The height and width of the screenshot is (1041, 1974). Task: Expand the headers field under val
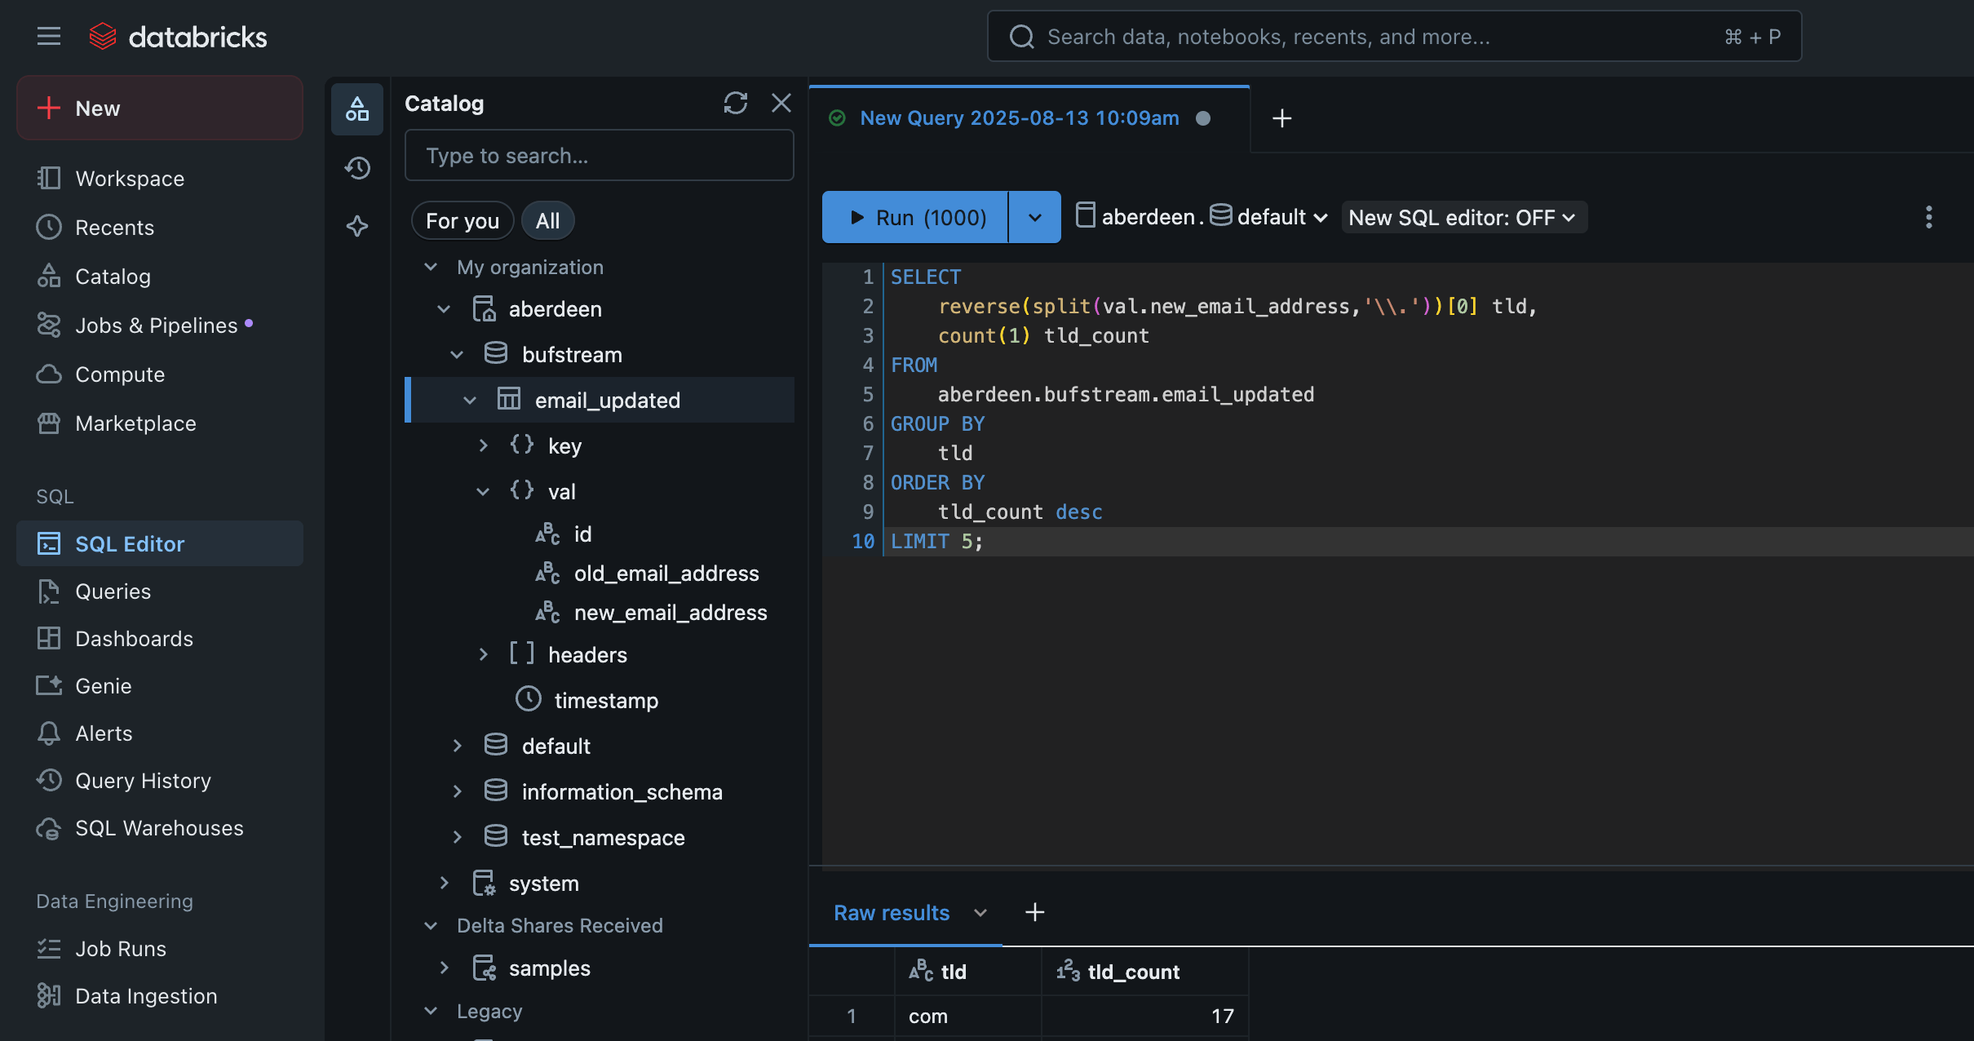click(483, 653)
